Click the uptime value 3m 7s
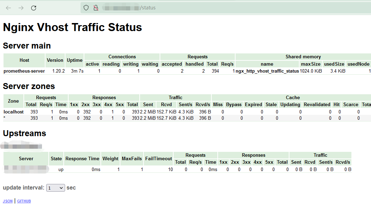Image resolution: width=371 pixels, height=207 pixels. 77,71
